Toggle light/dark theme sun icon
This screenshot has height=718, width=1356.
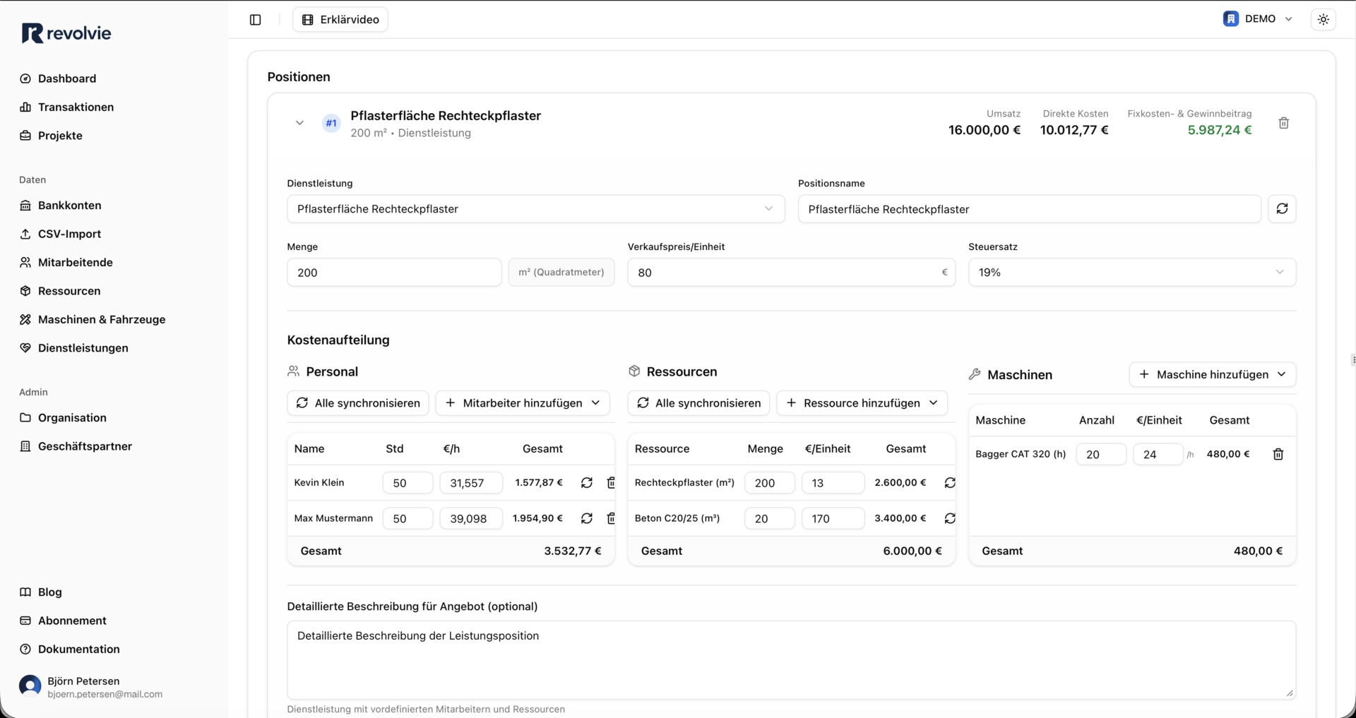point(1323,20)
